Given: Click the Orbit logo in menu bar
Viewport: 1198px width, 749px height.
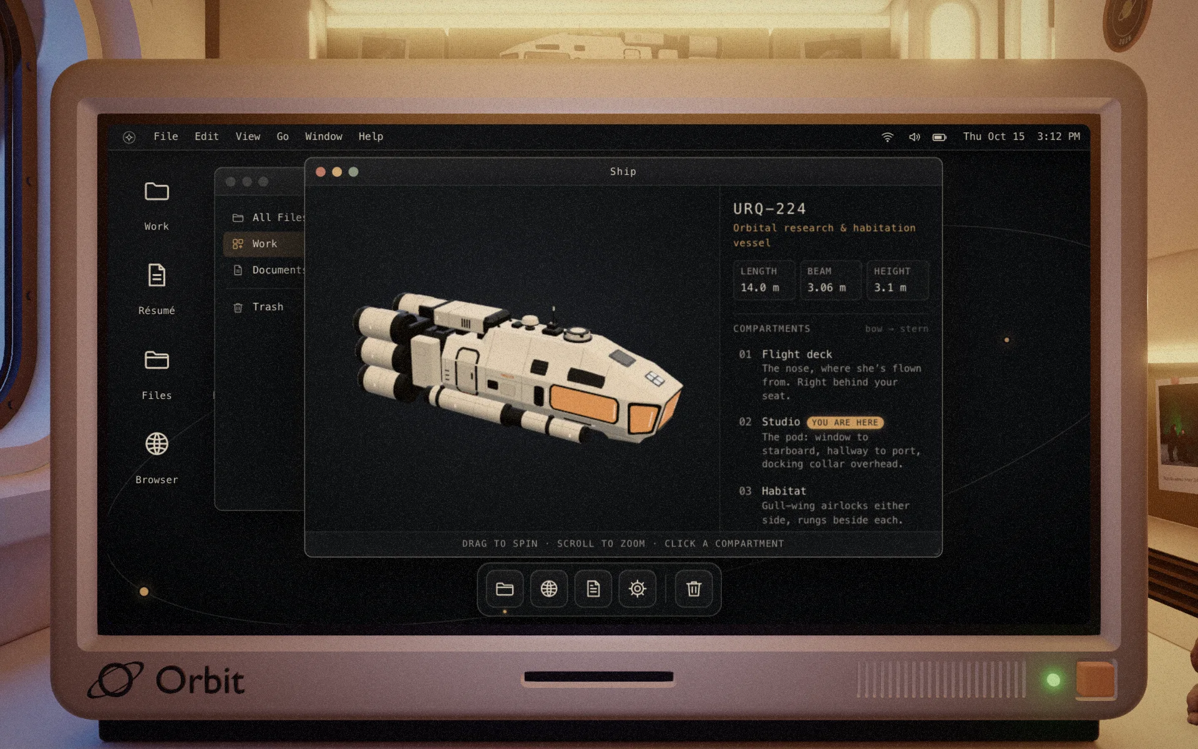Looking at the screenshot, I should (129, 137).
